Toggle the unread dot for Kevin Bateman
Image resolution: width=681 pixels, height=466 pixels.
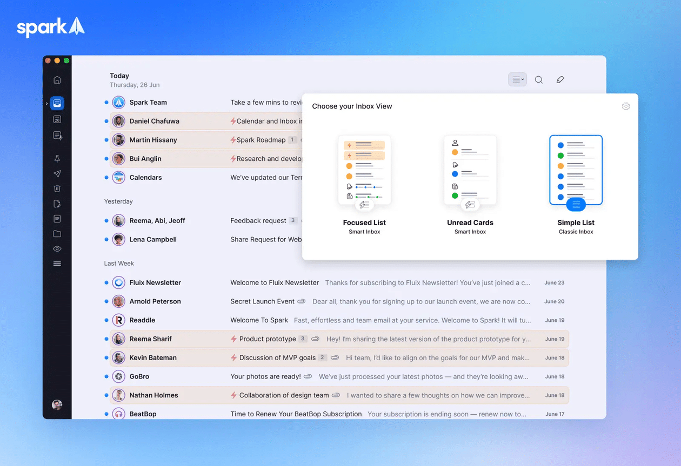(106, 357)
